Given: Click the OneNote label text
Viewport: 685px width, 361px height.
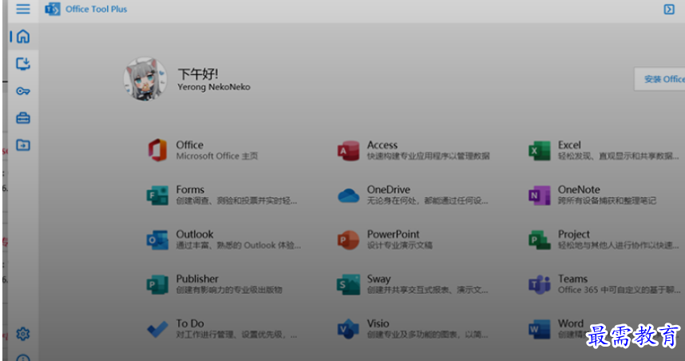Looking at the screenshot, I should pyautogui.click(x=579, y=189).
